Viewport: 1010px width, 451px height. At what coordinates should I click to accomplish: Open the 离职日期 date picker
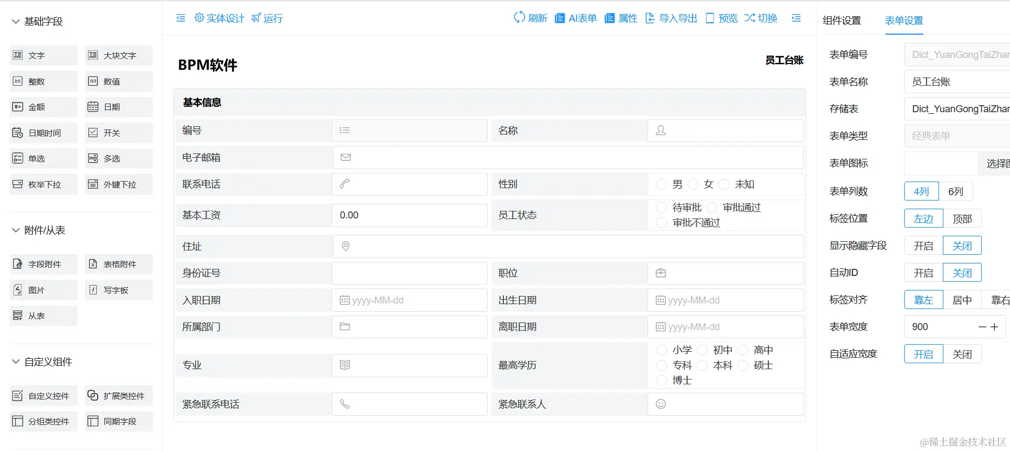726,327
